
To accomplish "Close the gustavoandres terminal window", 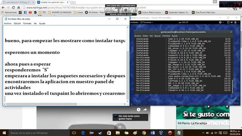I will 231,32.
